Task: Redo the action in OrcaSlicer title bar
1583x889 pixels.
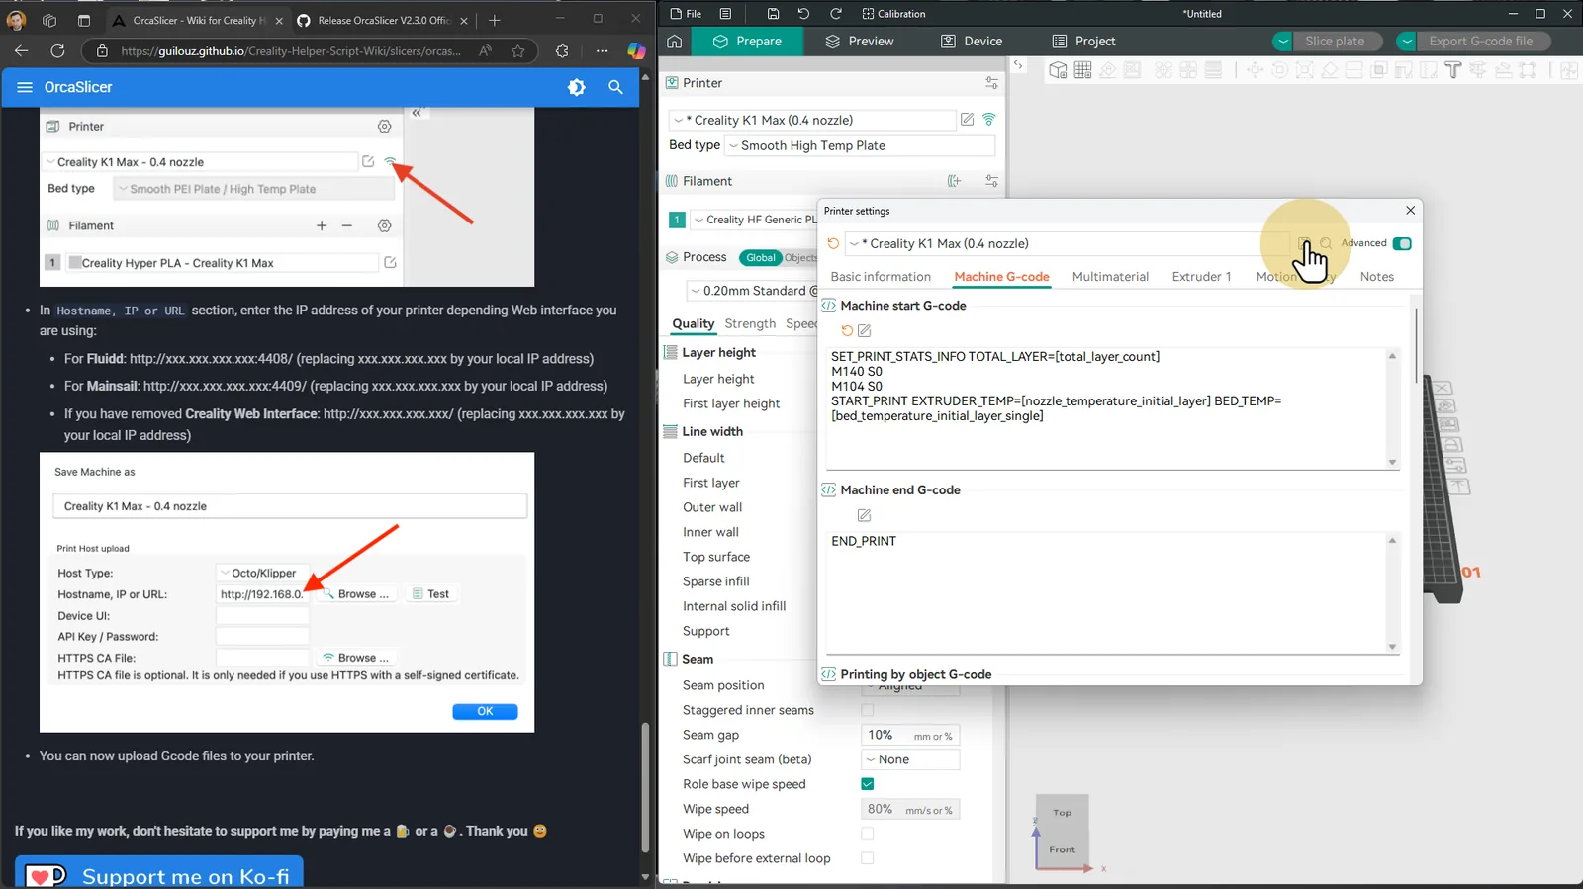Action: 836,14
